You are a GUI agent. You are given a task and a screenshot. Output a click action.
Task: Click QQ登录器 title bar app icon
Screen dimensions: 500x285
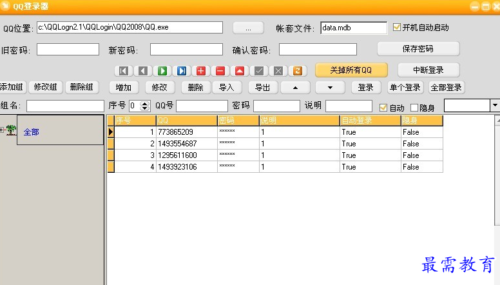[5, 6]
